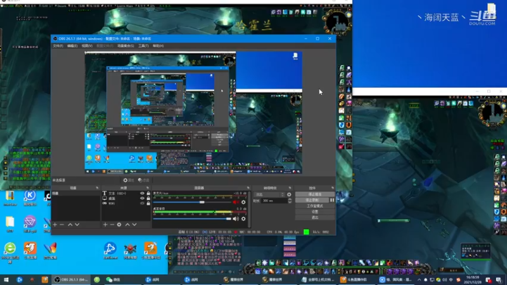The image size is (507, 285).
Task: Open the purple diamond desktop icon
Action: click(30, 224)
